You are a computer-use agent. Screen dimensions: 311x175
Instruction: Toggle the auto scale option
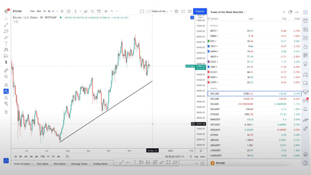coord(203,156)
